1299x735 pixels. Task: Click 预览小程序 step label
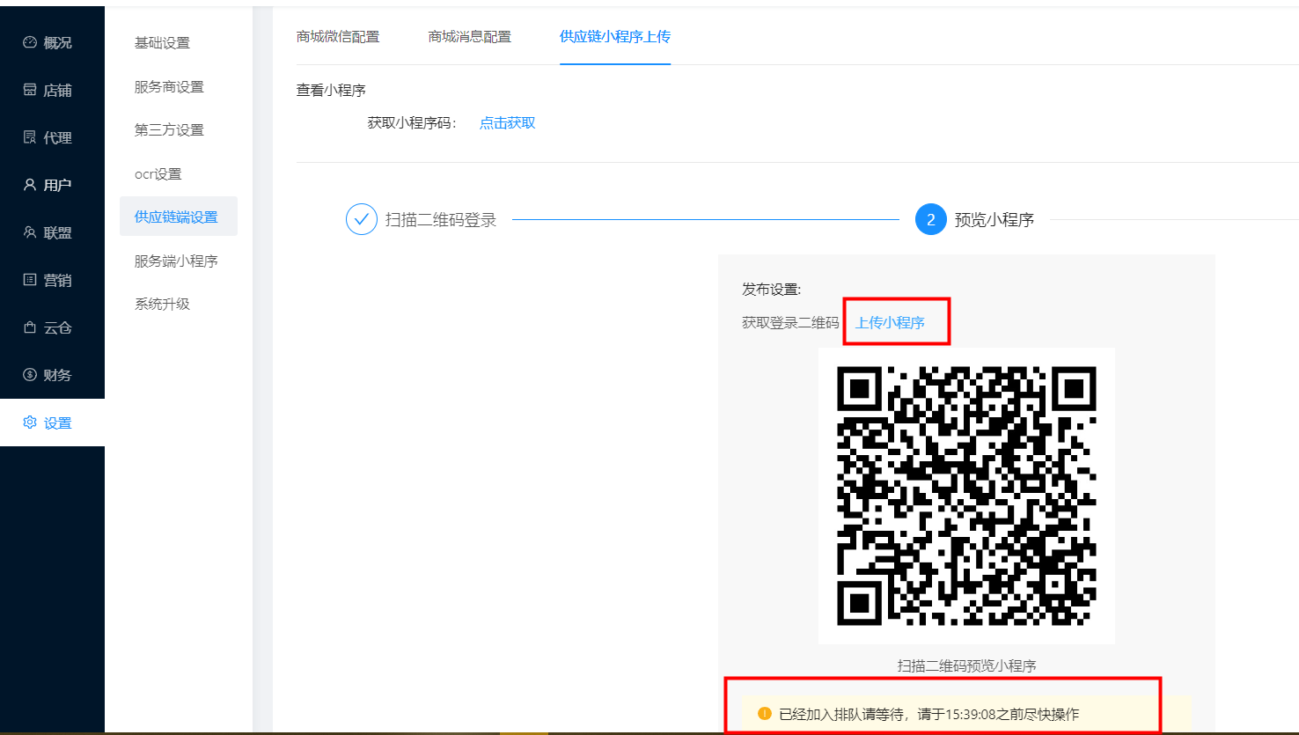pos(994,219)
